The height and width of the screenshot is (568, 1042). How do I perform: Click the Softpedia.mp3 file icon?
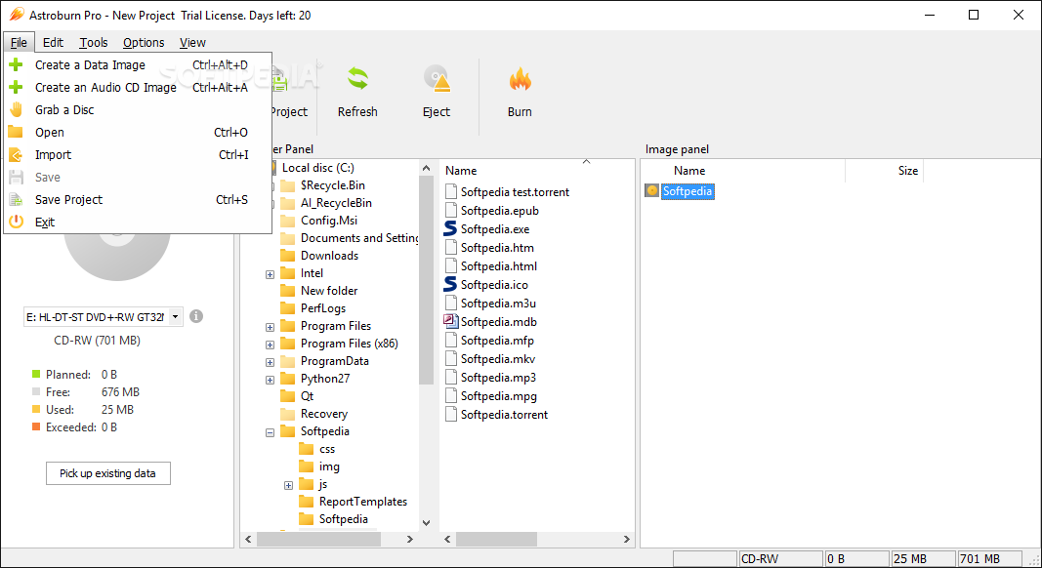(451, 378)
